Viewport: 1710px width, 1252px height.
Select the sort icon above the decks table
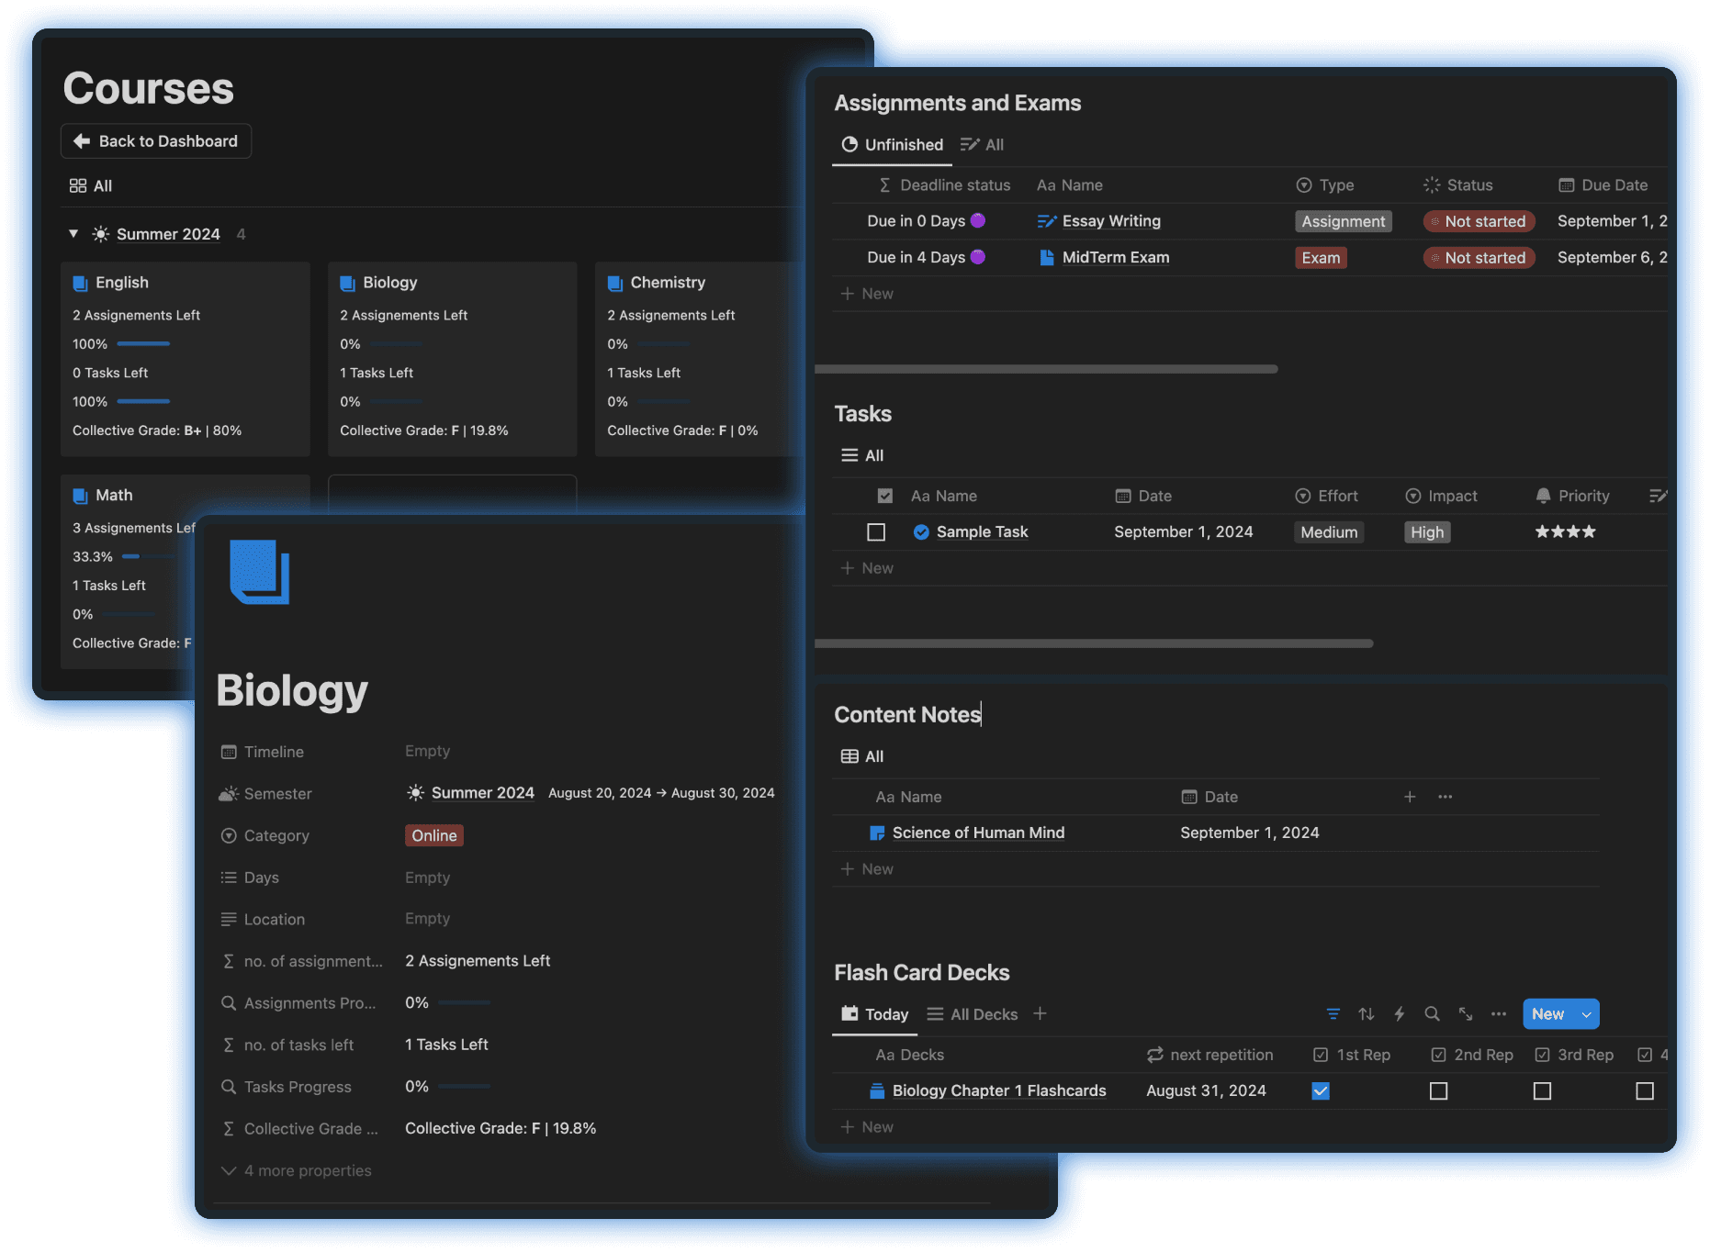[x=1367, y=1014]
